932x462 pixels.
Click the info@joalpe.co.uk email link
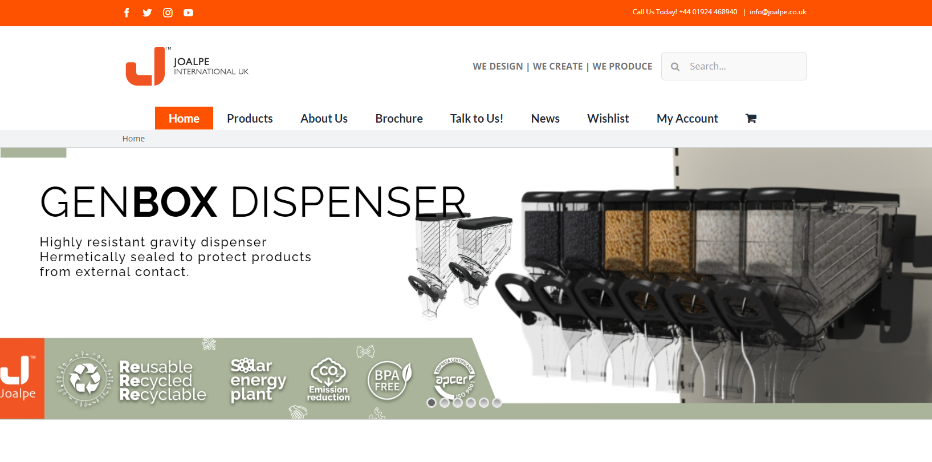pyautogui.click(x=778, y=12)
